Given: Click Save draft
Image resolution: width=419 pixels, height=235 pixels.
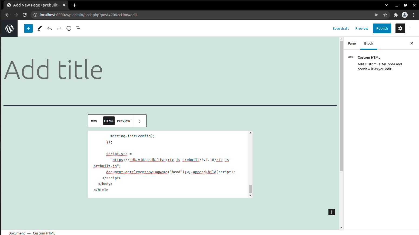Looking at the screenshot, I should point(341,28).
